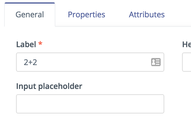Click blank space between Label and placeholder fields
191x120 pixels.
point(90,77)
